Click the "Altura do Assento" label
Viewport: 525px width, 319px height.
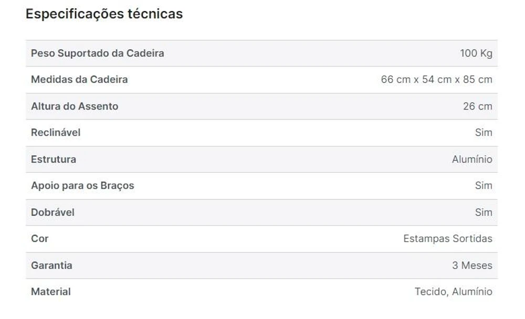click(75, 106)
